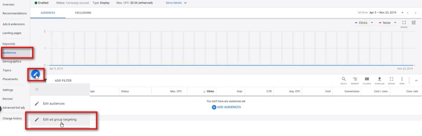This screenshot has width=422, height=136.
Task: Open Topics in the sidebar
Action: click(7, 70)
